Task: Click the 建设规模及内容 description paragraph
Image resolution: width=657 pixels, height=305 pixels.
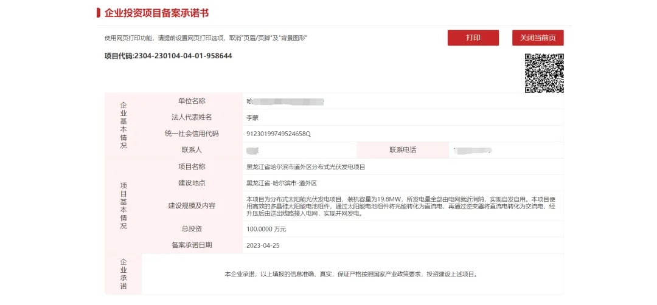Action: click(x=401, y=206)
